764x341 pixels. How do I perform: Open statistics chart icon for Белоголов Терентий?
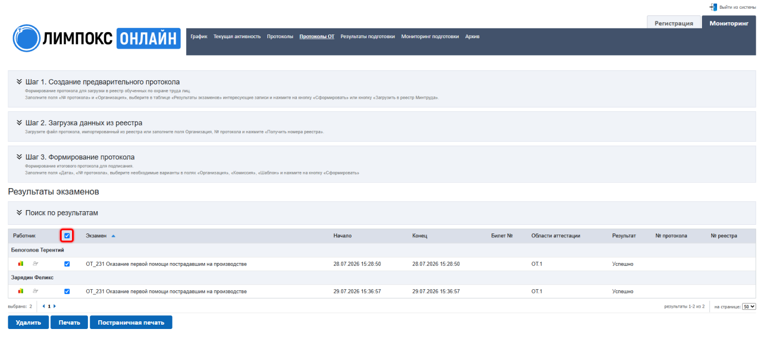click(21, 264)
